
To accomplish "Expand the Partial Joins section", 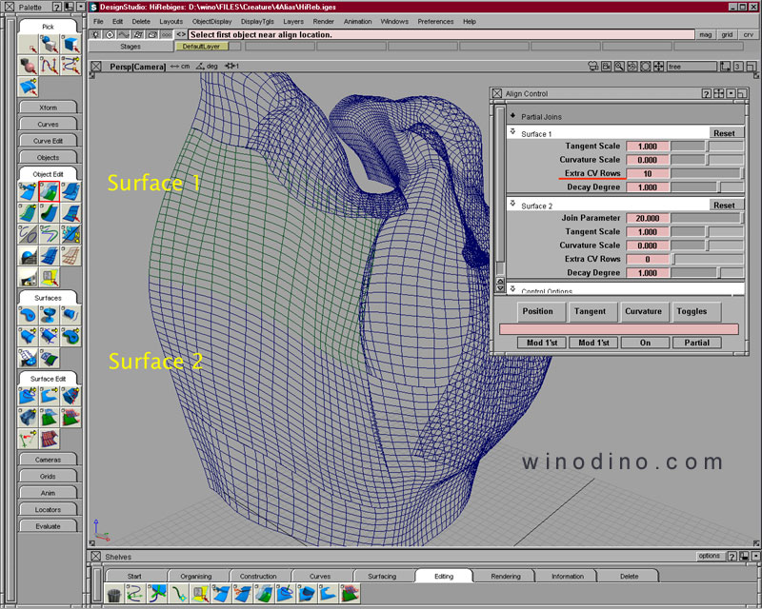I will point(512,116).
